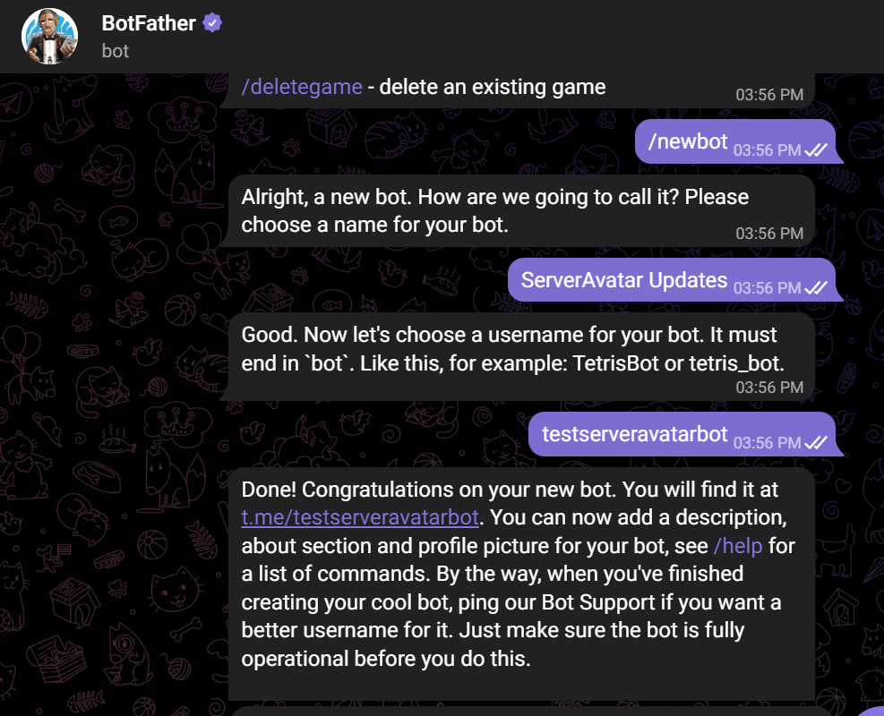Select the 'ServerAvatar Updates' sent message bubble

coord(624,279)
